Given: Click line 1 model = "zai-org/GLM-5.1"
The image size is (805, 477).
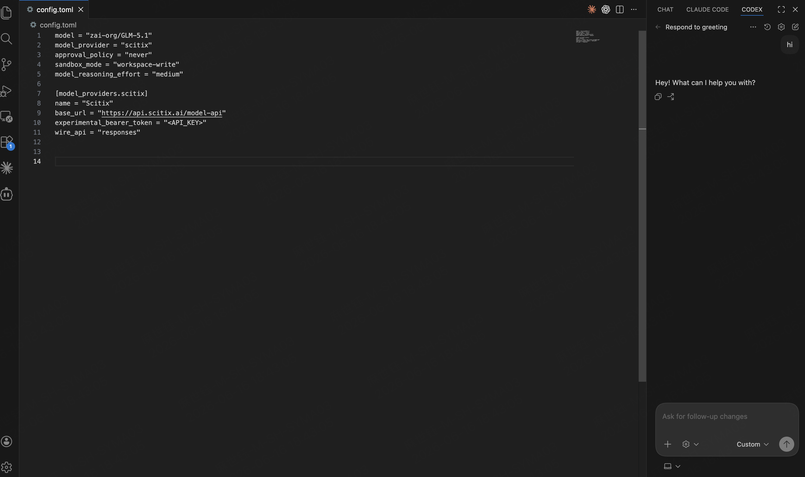Looking at the screenshot, I should [103, 35].
